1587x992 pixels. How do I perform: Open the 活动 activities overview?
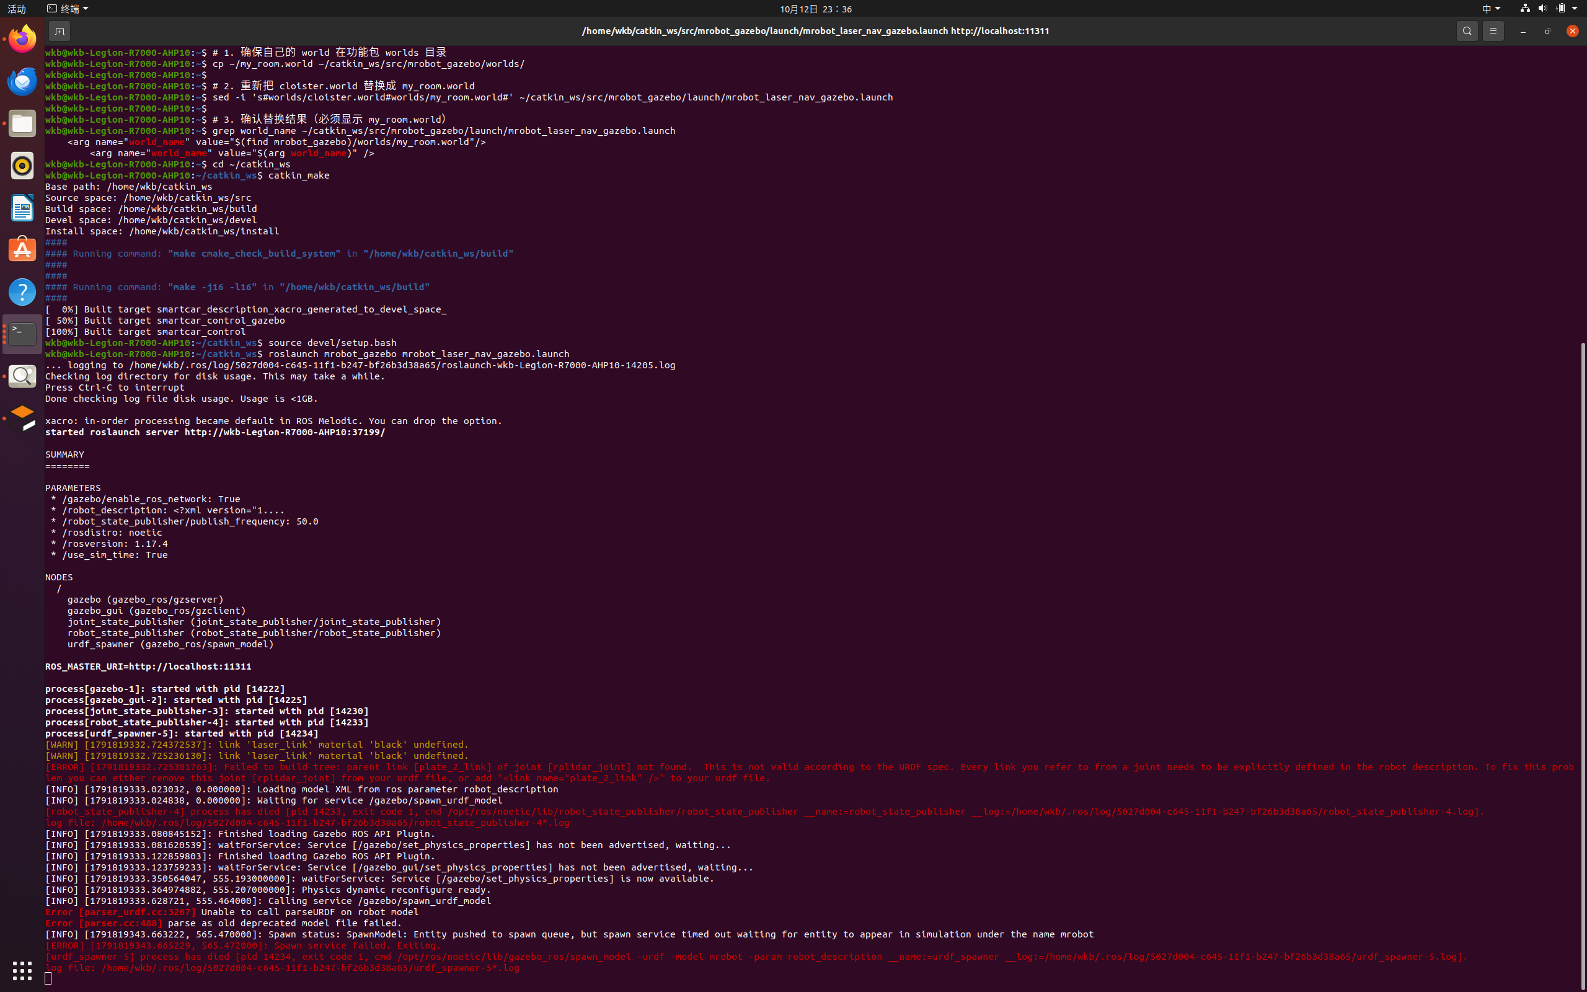click(x=16, y=9)
